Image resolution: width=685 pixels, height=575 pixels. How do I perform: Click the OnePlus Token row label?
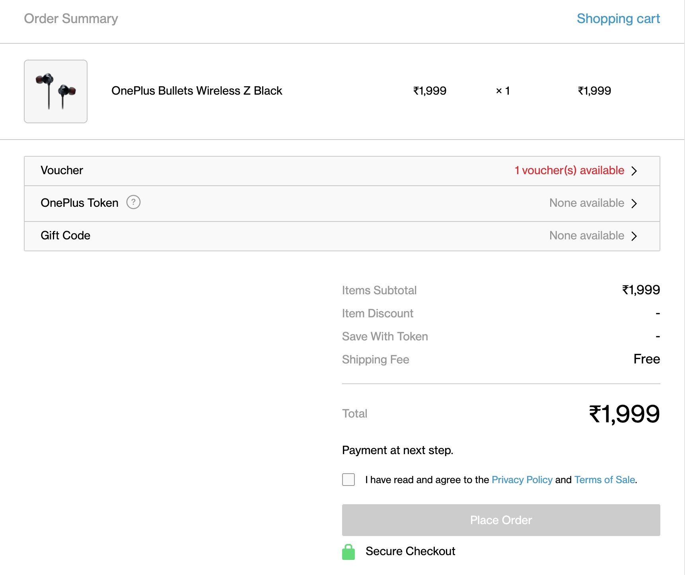click(80, 203)
